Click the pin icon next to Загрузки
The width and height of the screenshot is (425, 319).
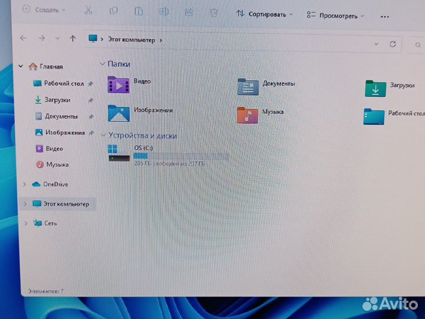[91, 100]
